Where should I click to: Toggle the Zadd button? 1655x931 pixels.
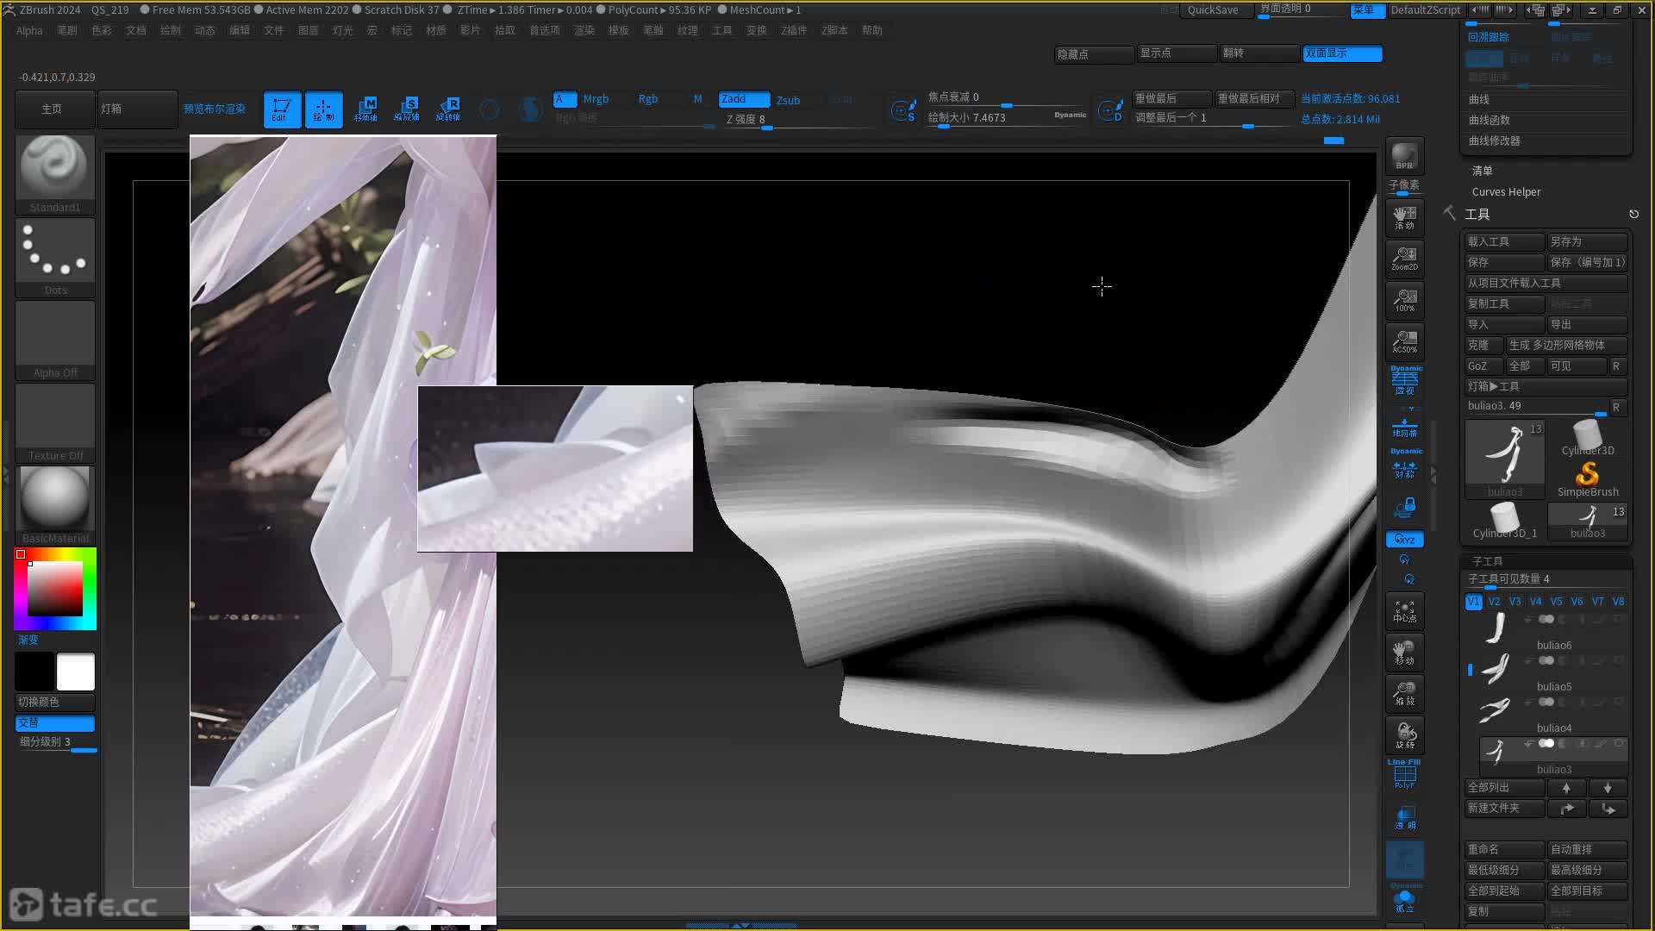(x=744, y=99)
